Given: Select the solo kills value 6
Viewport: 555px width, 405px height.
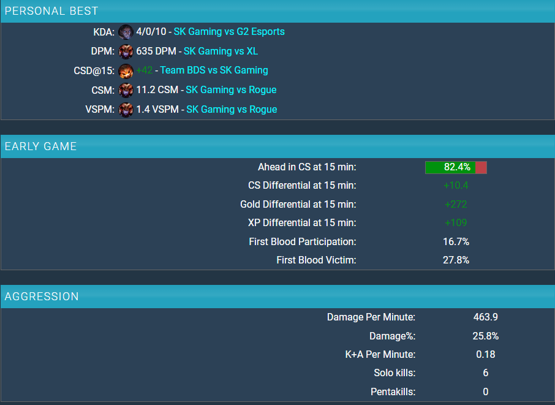Looking at the screenshot, I should [x=486, y=373].
